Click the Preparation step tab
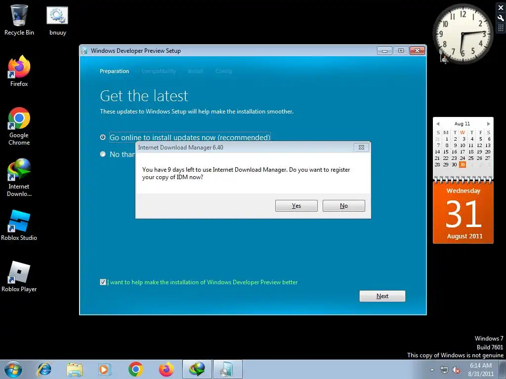 click(x=114, y=71)
